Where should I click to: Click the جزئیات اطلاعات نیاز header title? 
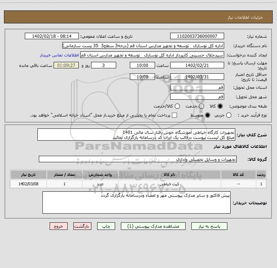[x=245, y=17]
